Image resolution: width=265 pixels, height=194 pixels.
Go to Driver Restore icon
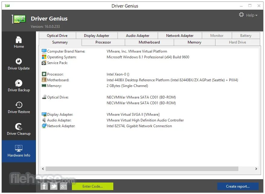click(19, 105)
